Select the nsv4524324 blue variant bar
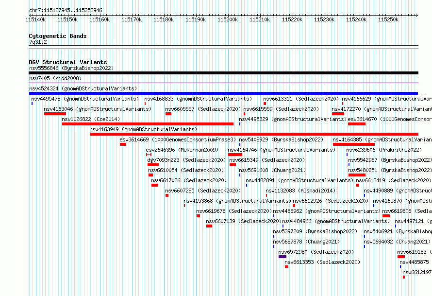This screenshot has width=432, height=296. [223, 93]
